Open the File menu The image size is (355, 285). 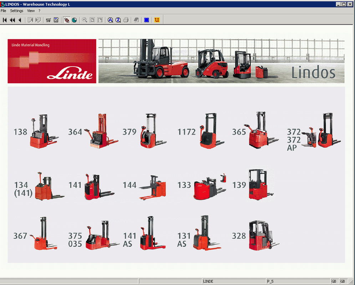pos(4,11)
